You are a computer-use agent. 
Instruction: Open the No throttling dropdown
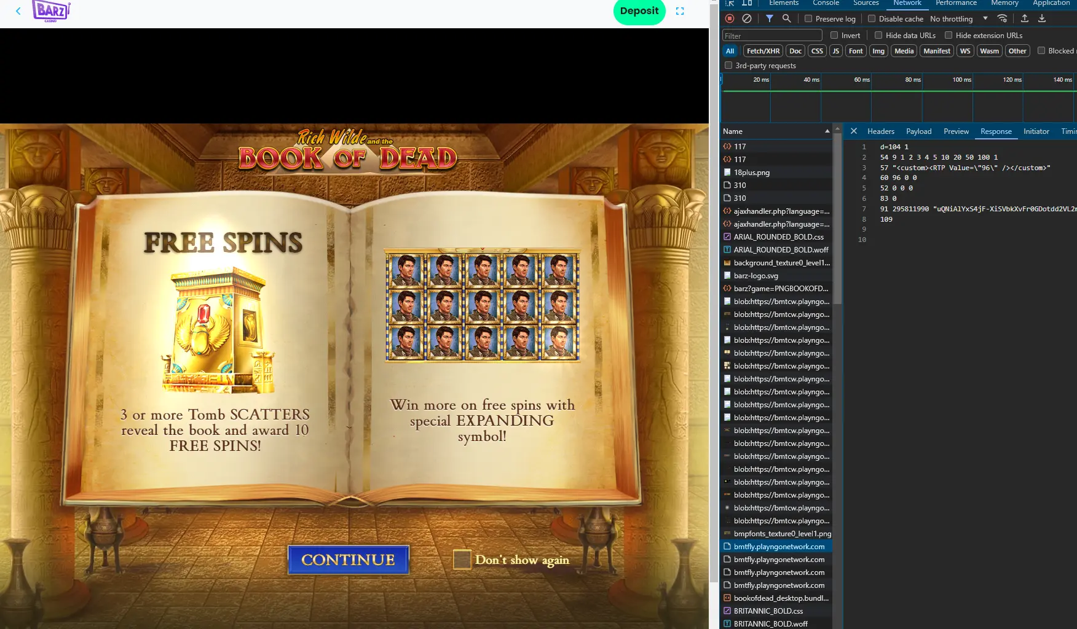click(x=959, y=18)
